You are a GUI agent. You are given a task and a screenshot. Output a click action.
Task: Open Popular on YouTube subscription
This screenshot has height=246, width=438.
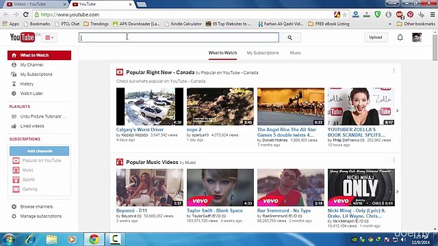pos(42,161)
